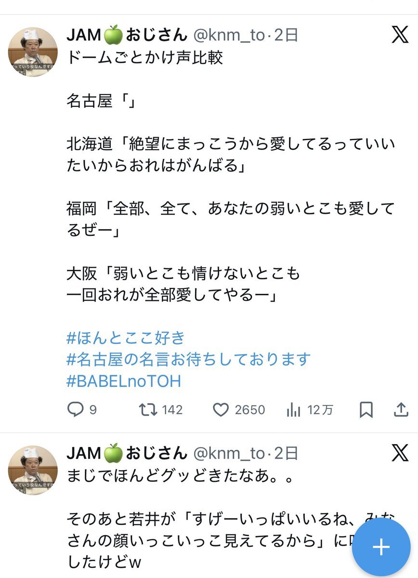Open hashtag #ほんとここ好き
This screenshot has width=418, height=578.
click(x=126, y=338)
